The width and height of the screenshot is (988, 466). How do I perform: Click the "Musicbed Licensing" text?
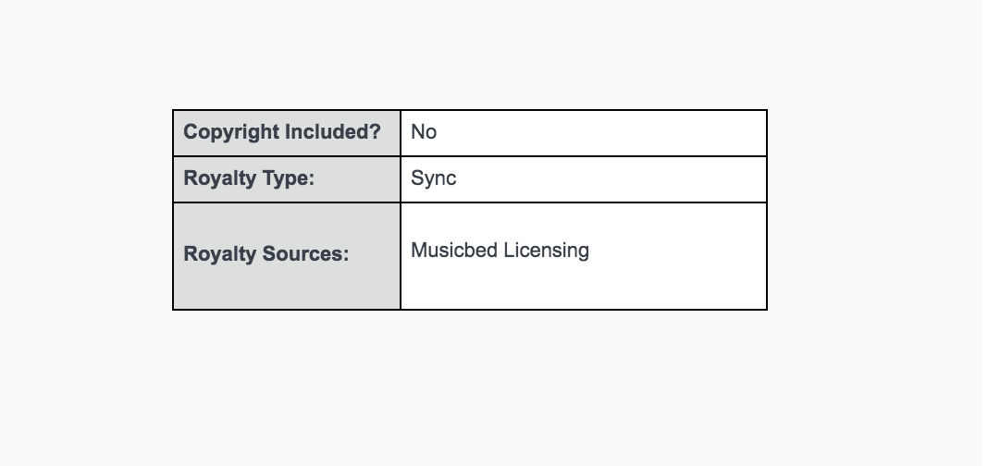500,251
